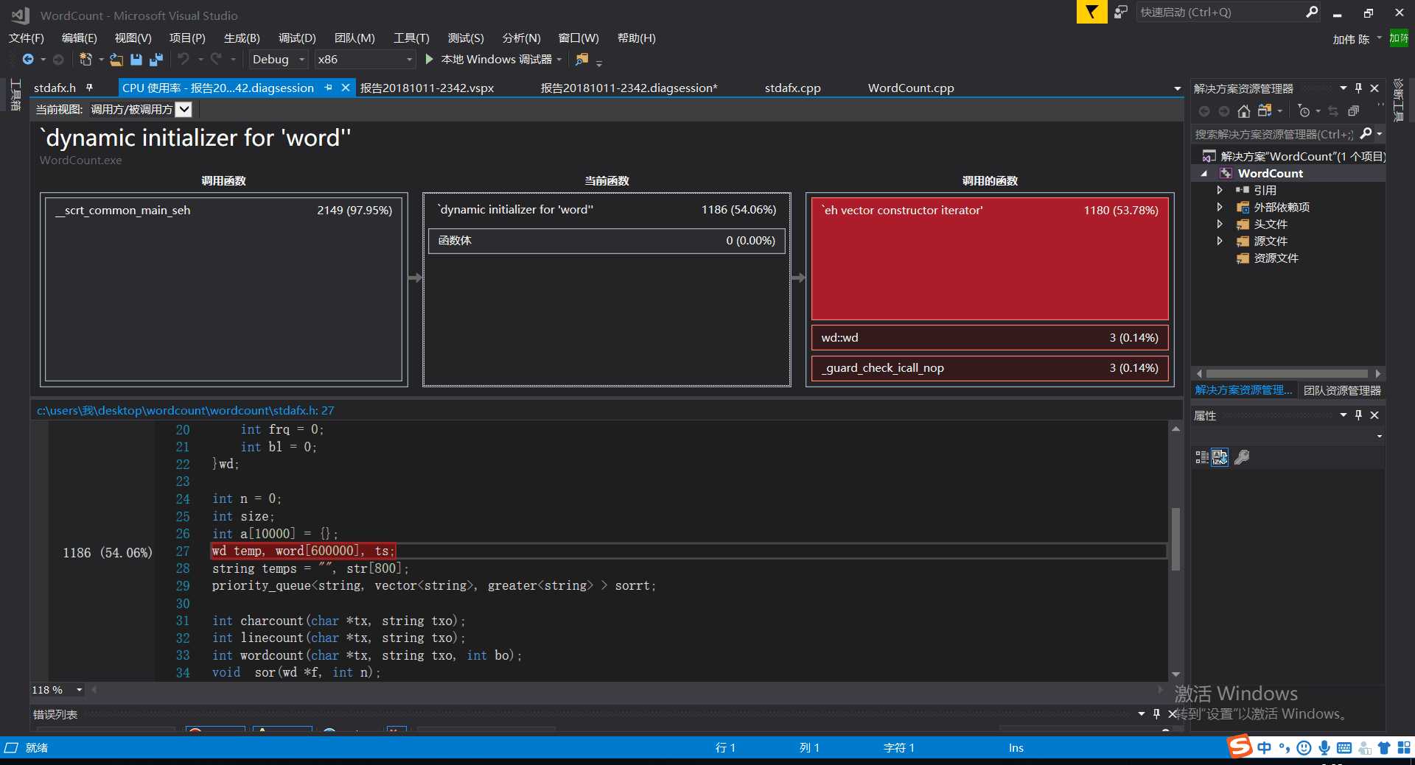This screenshot has width=1415, height=765.
Task: Click the code editor vertical scrollbar thumb
Action: tap(1176, 538)
